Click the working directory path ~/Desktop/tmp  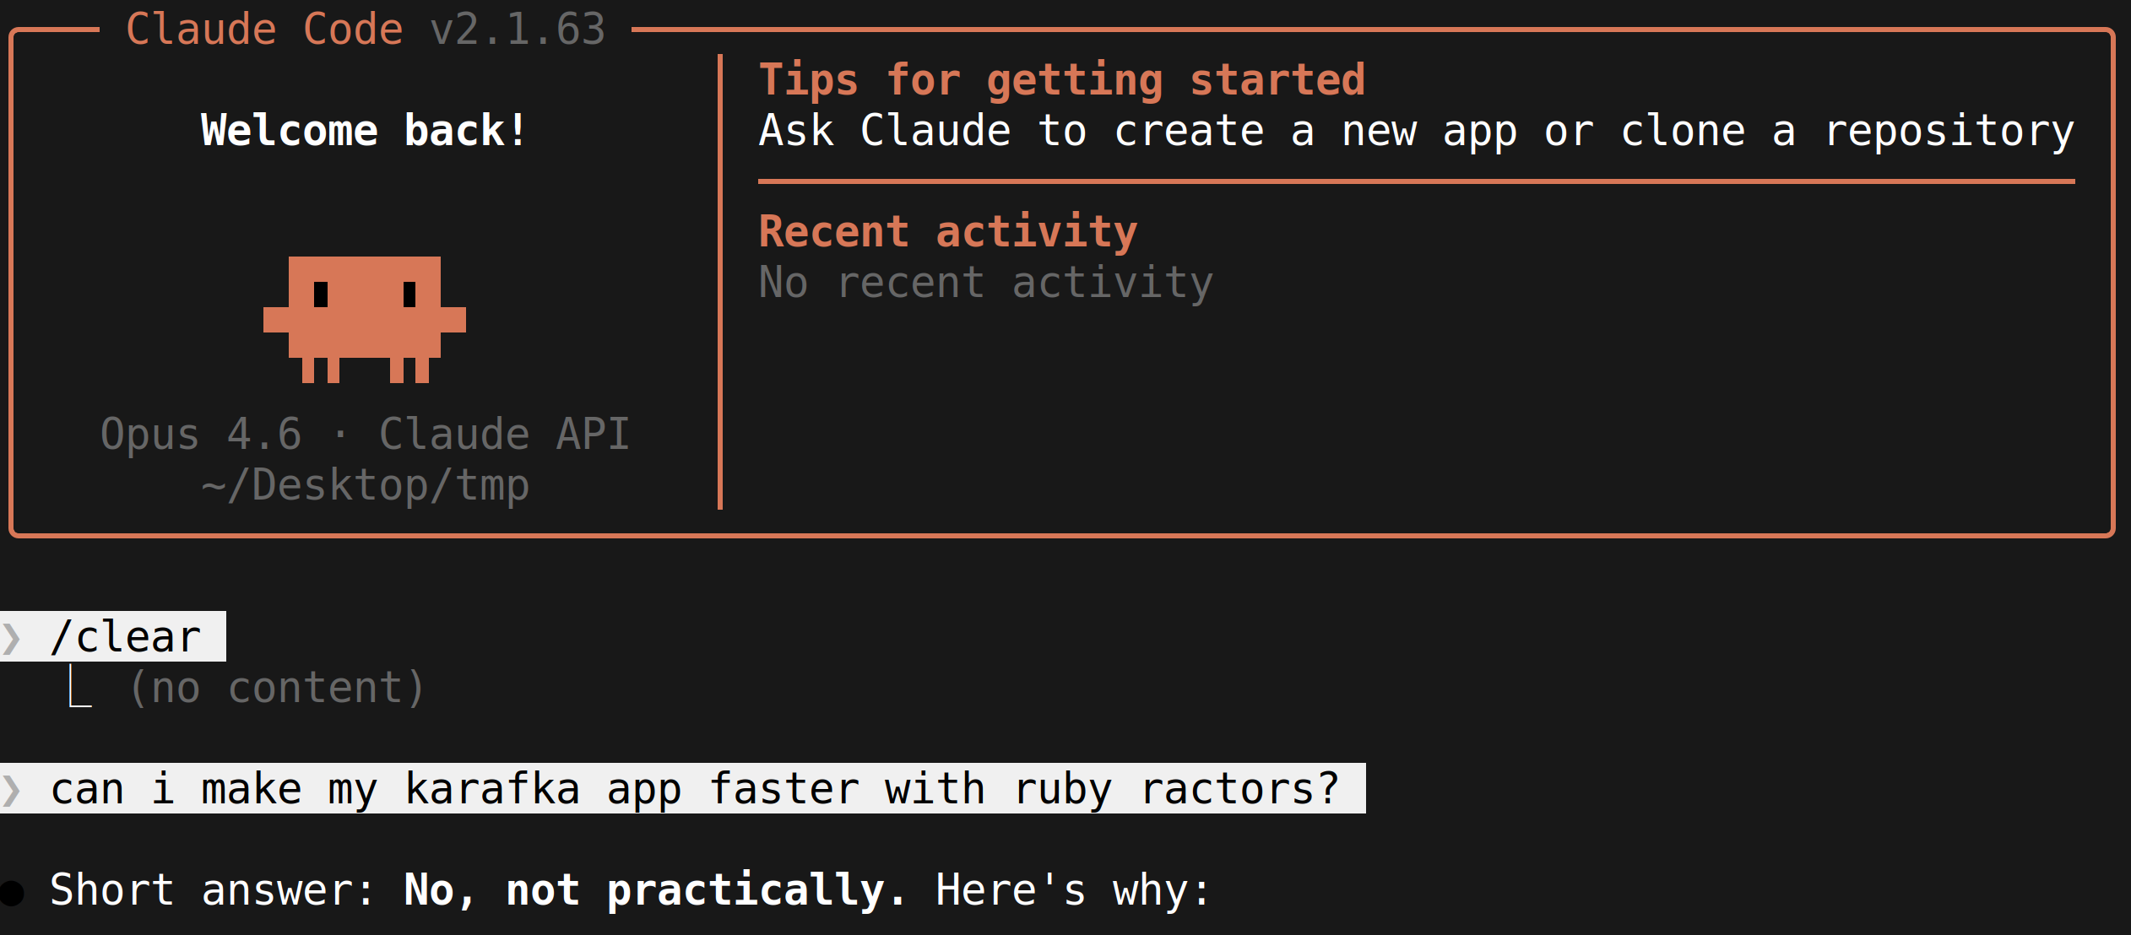click(x=365, y=485)
